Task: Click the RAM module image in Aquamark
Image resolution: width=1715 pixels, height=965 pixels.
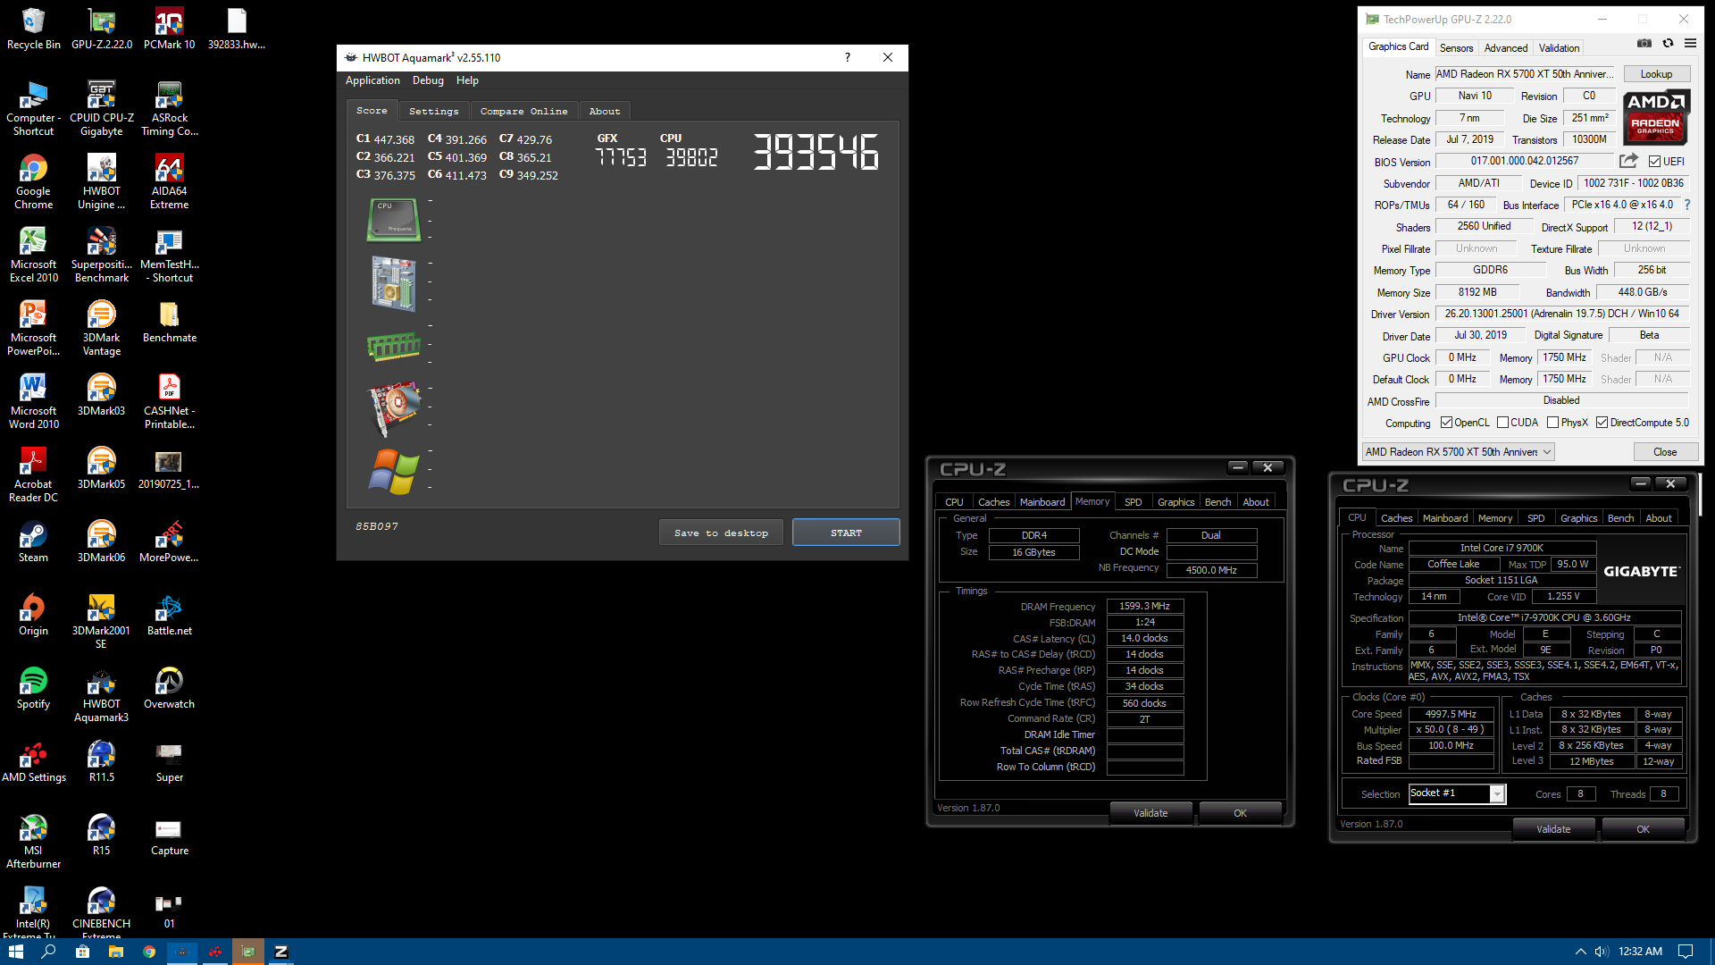Action: 394,345
